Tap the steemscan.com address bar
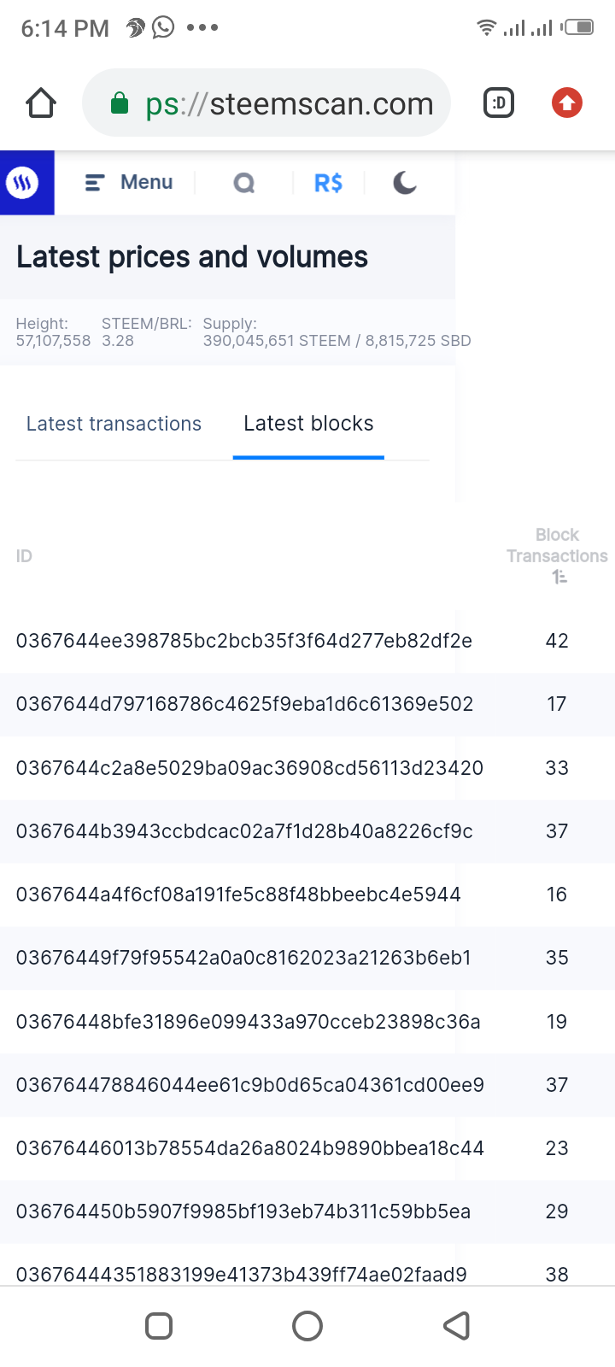The image size is (615, 1367). (x=289, y=104)
